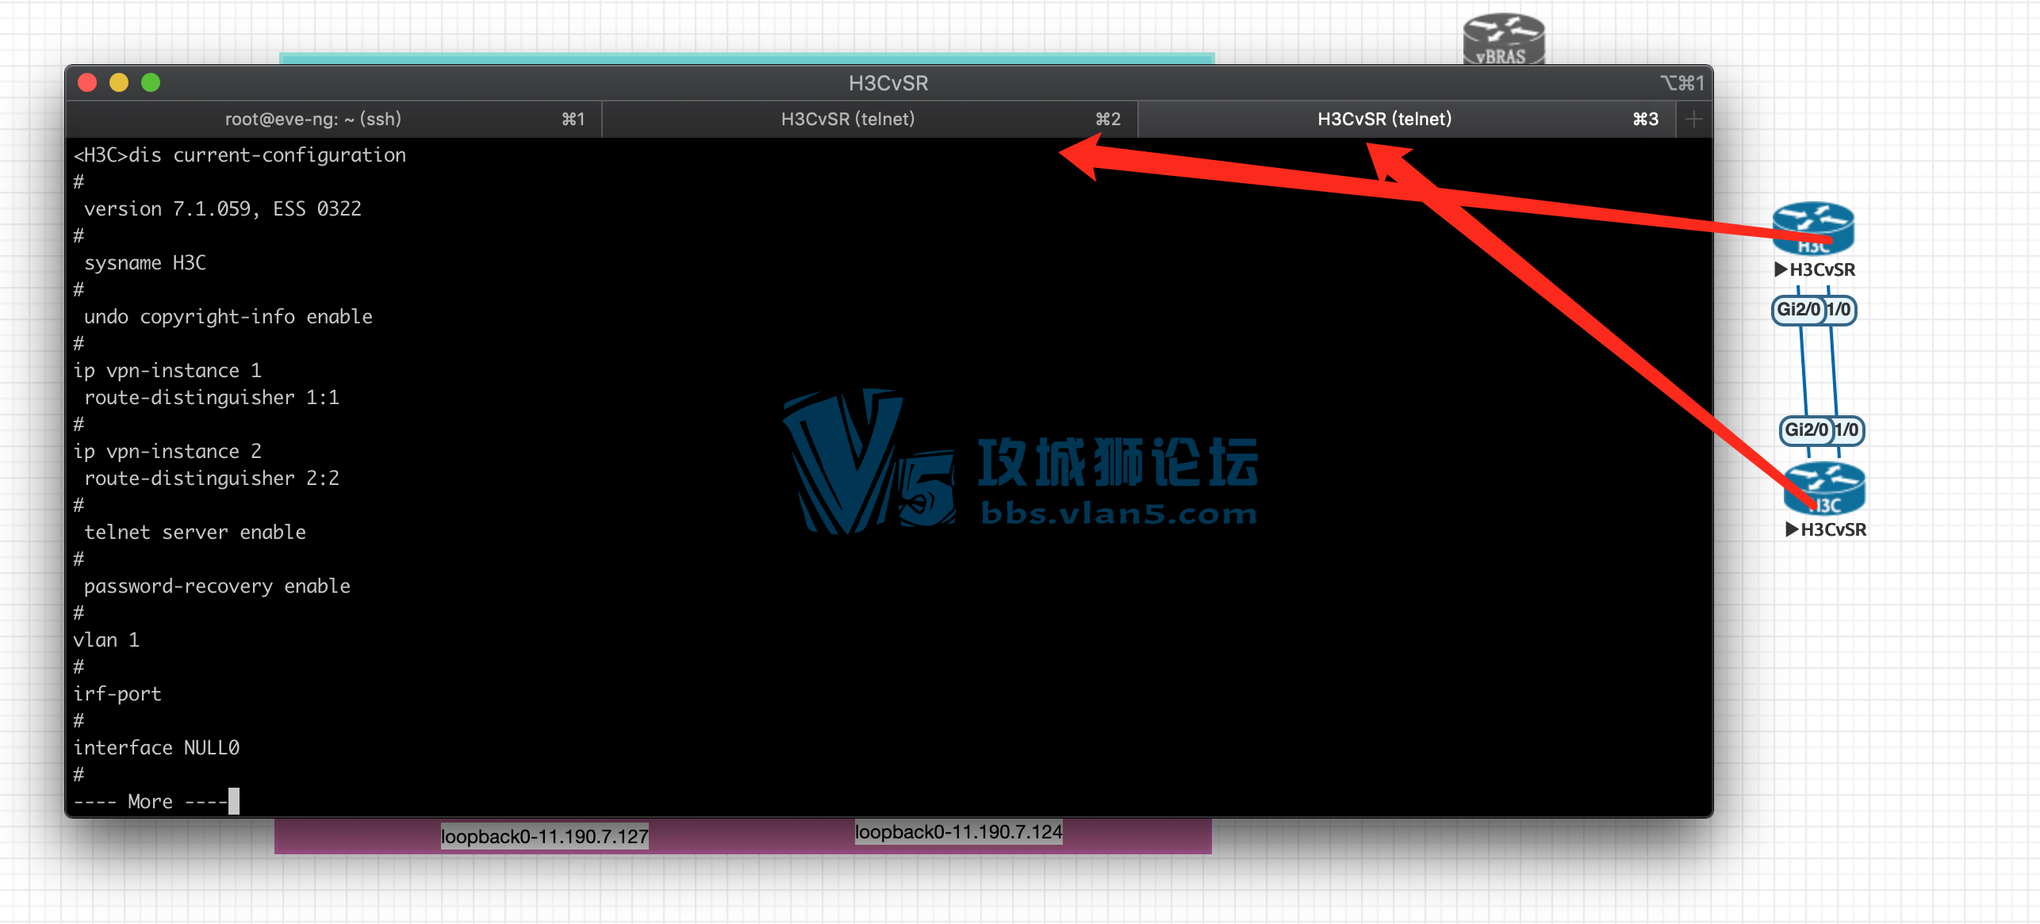Click the upper H3CvSR node name label
The width and height of the screenshot is (2040, 924).
1822,269
